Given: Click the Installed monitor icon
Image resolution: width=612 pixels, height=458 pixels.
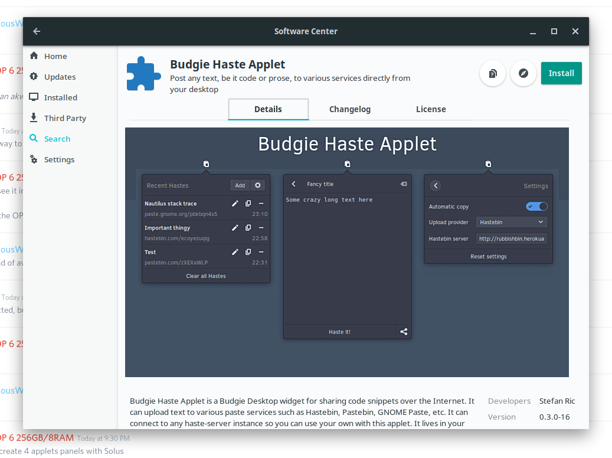Looking at the screenshot, I should pyautogui.click(x=34, y=97).
